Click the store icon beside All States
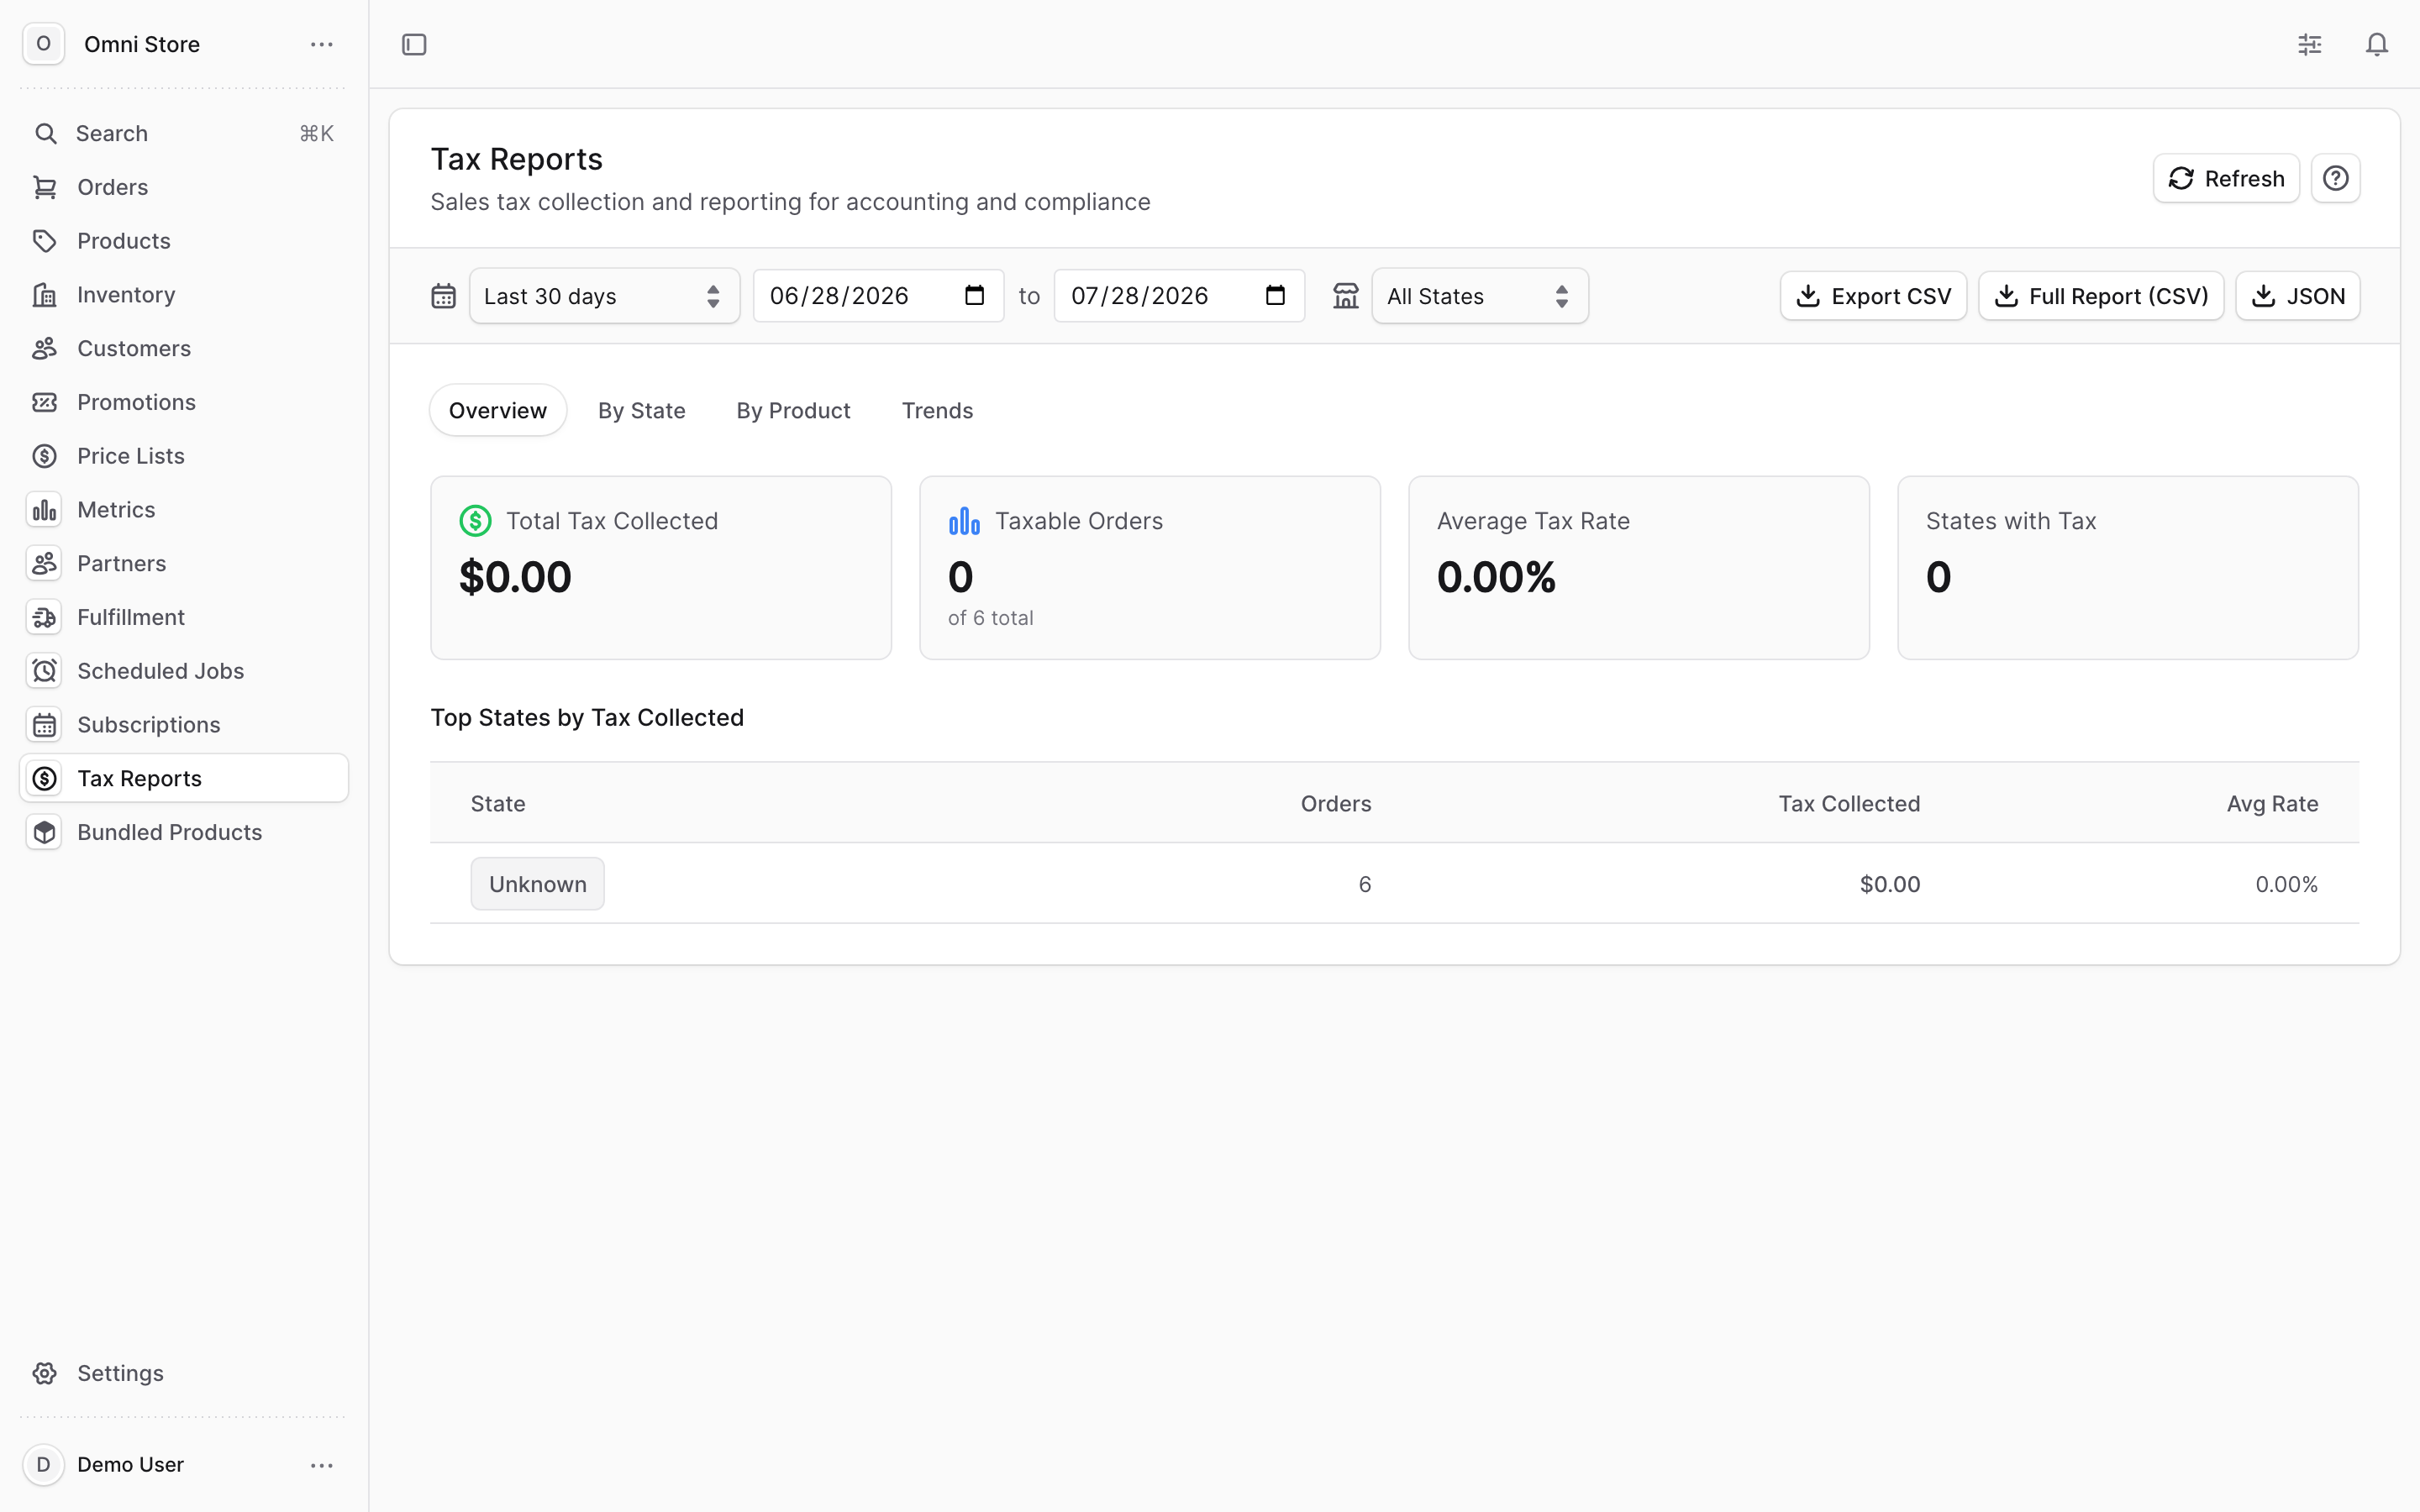The width and height of the screenshot is (2420, 1512). coord(1346,296)
